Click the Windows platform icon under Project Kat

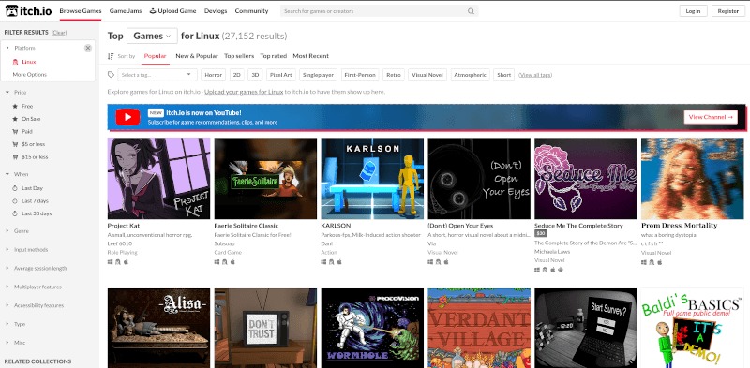pyautogui.click(x=110, y=262)
